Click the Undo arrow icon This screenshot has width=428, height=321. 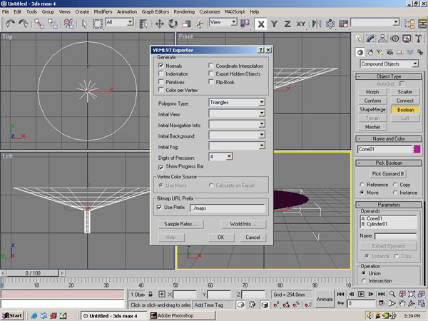pyautogui.click(x=10, y=24)
